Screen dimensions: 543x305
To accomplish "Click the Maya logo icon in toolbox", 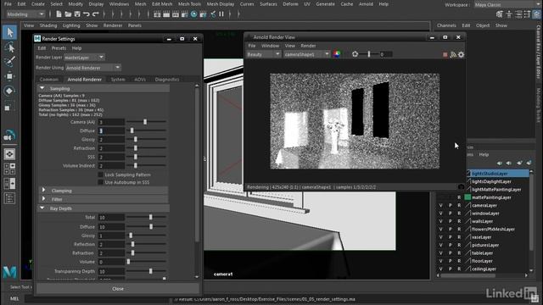I will click(x=9, y=272).
